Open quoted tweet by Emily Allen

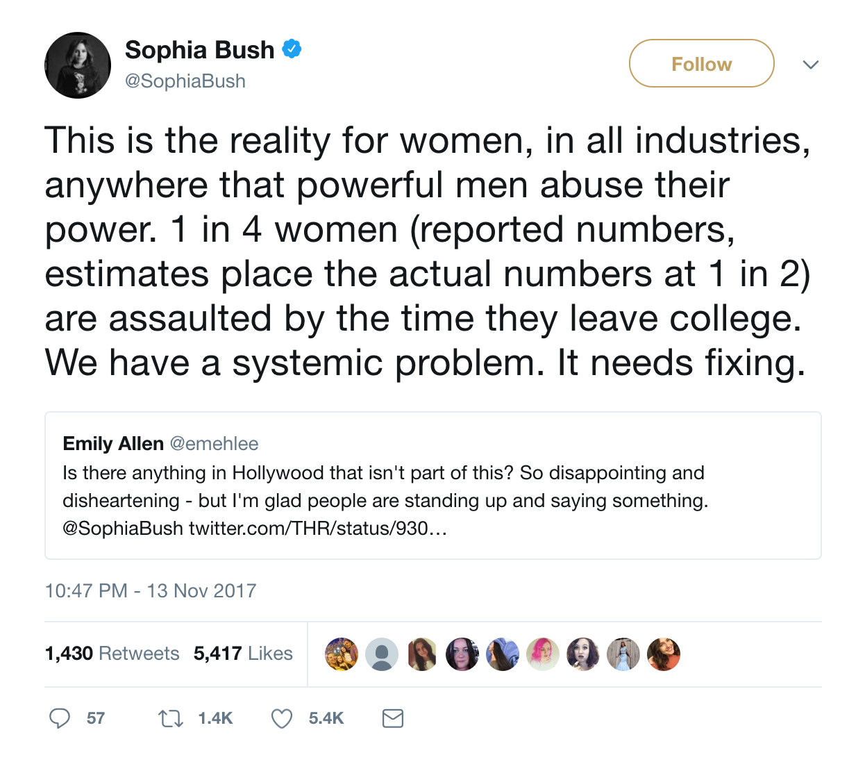[432, 486]
